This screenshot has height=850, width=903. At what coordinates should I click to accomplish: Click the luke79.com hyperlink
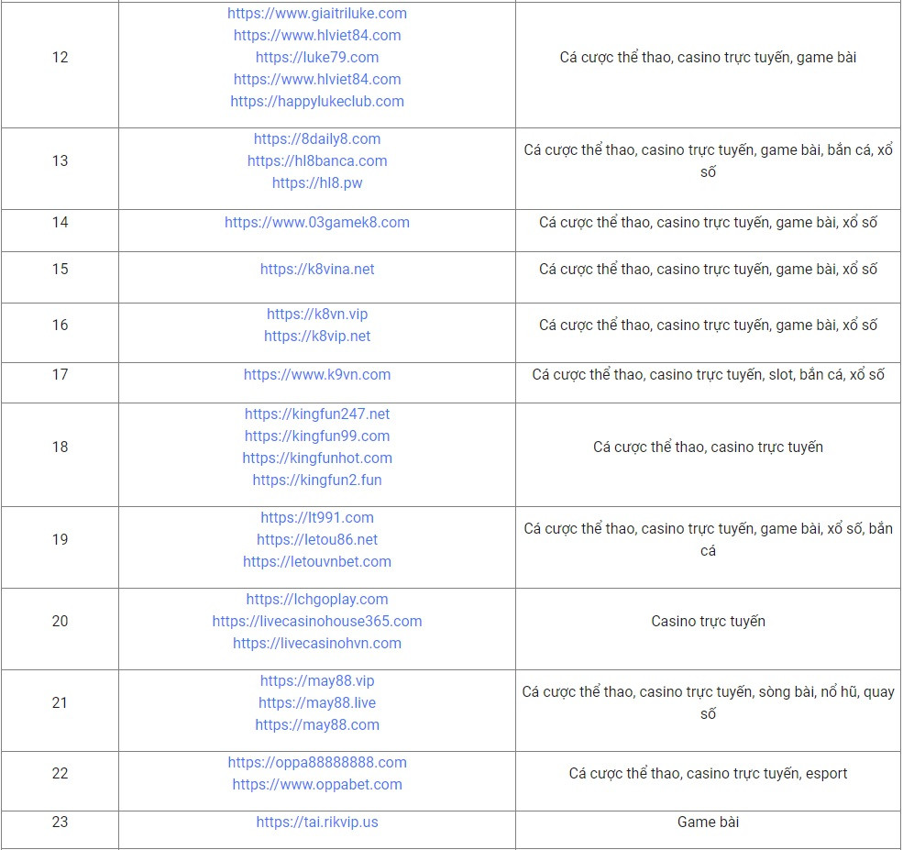pos(317,57)
